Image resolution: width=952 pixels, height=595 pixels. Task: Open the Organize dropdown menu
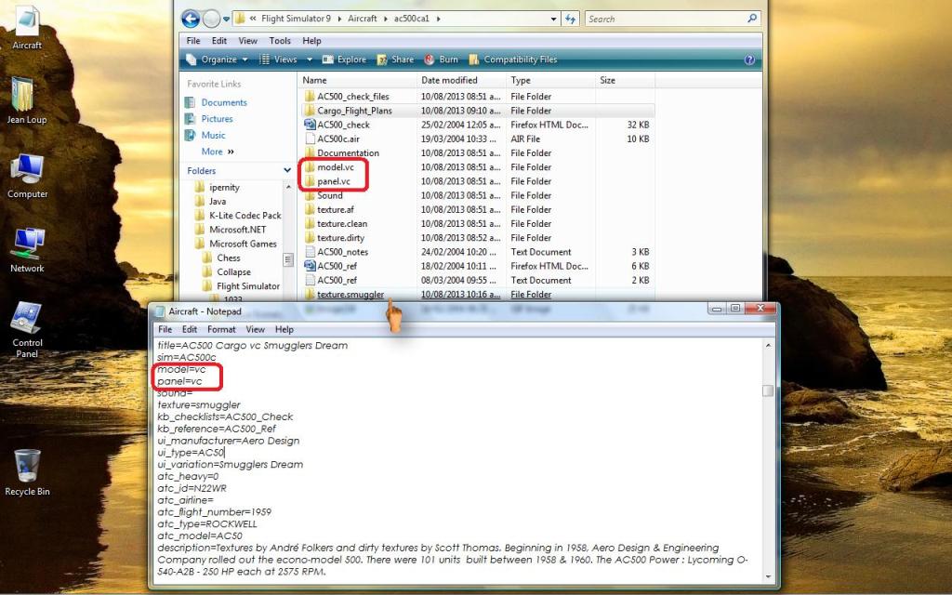coord(217,59)
